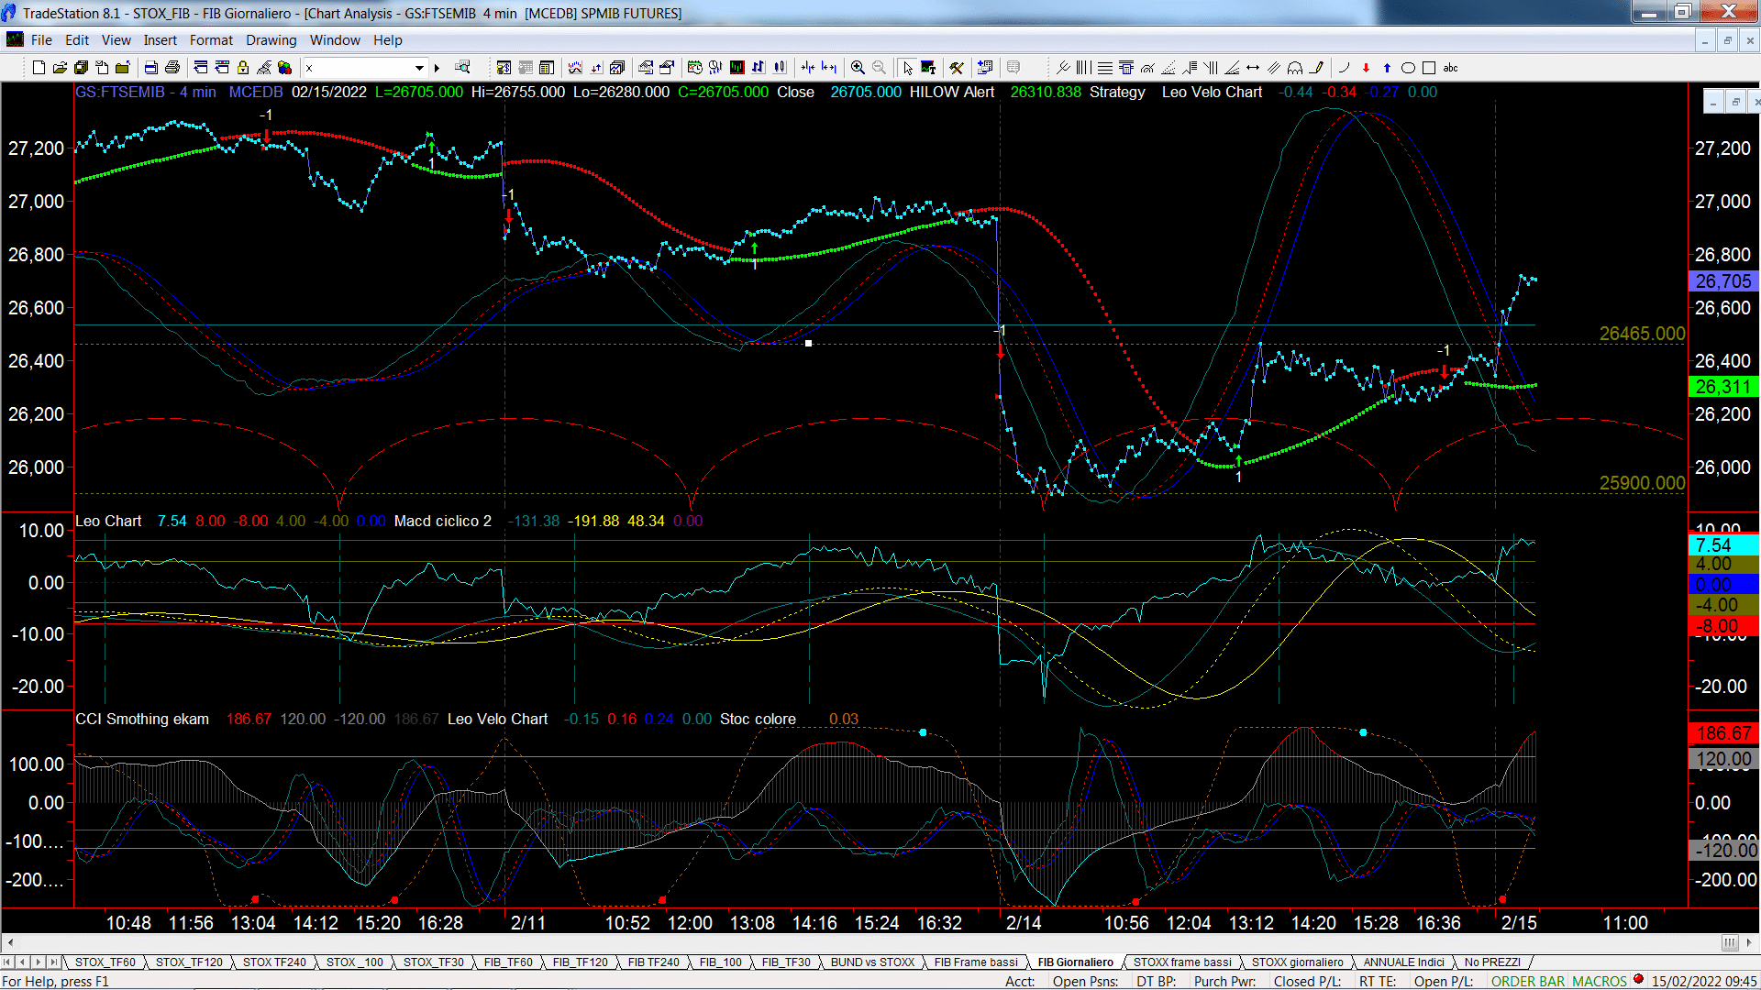
Task: Switch to the No PREZZI tab
Action: pyautogui.click(x=1492, y=962)
